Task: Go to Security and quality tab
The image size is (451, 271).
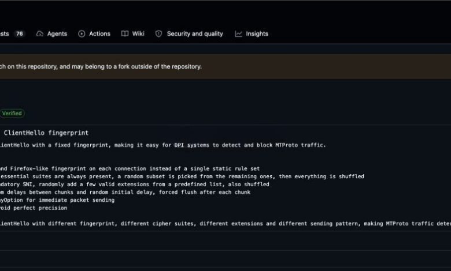Action: click(x=189, y=34)
